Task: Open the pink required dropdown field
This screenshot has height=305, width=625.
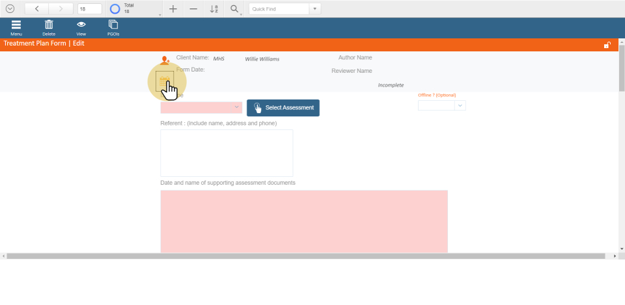Action: pos(201,107)
